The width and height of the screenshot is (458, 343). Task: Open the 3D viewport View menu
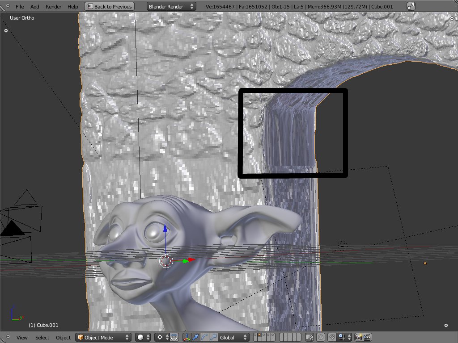(22, 338)
